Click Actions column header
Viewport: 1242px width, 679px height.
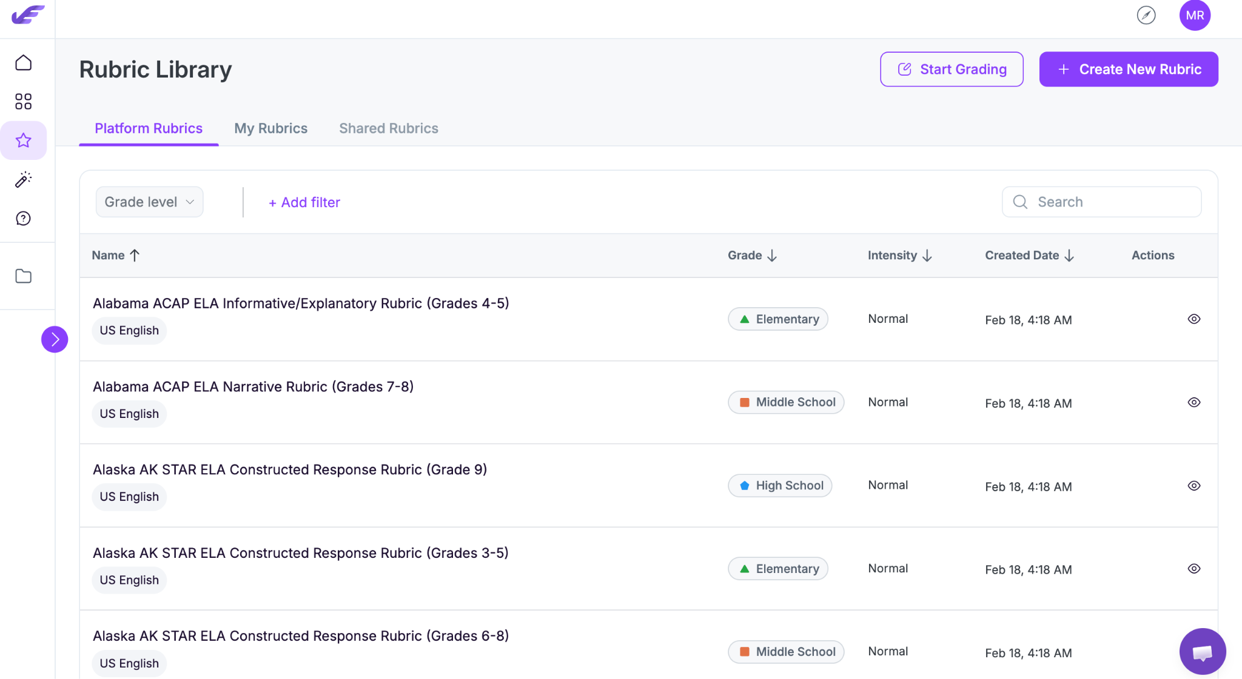(1153, 256)
